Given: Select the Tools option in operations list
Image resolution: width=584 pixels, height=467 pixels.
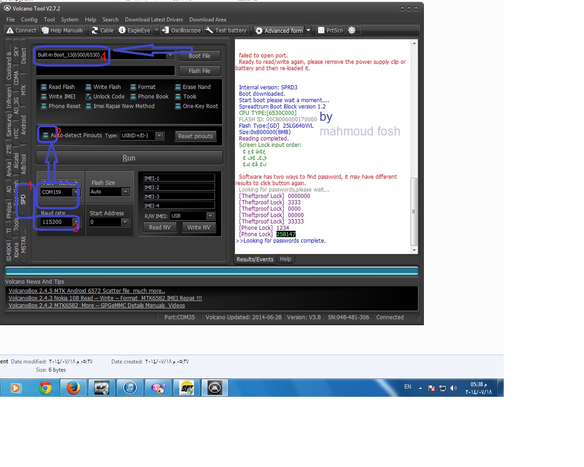Looking at the screenshot, I should pyautogui.click(x=186, y=97).
